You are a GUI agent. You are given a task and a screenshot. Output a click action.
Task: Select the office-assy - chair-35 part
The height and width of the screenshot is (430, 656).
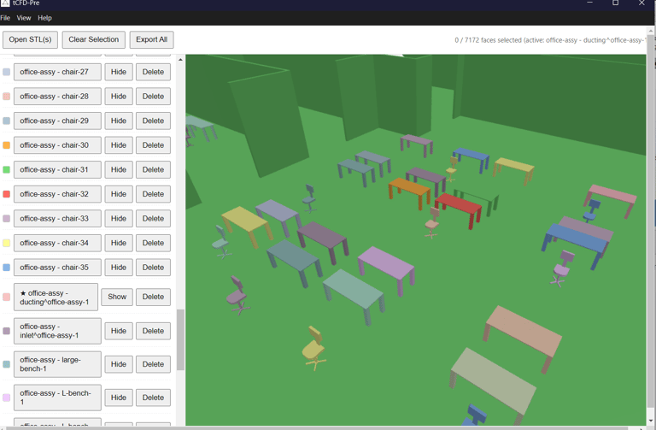(x=57, y=267)
